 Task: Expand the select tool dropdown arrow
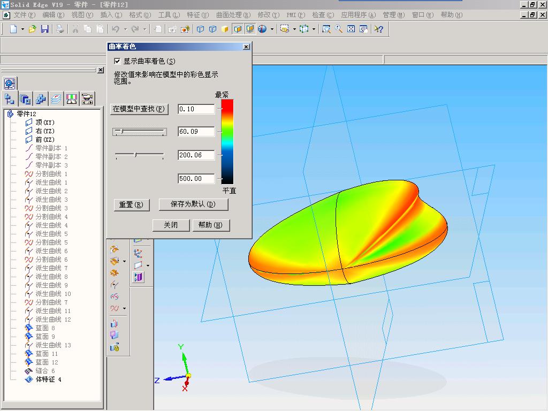pyautogui.click(x=294, y=29)
